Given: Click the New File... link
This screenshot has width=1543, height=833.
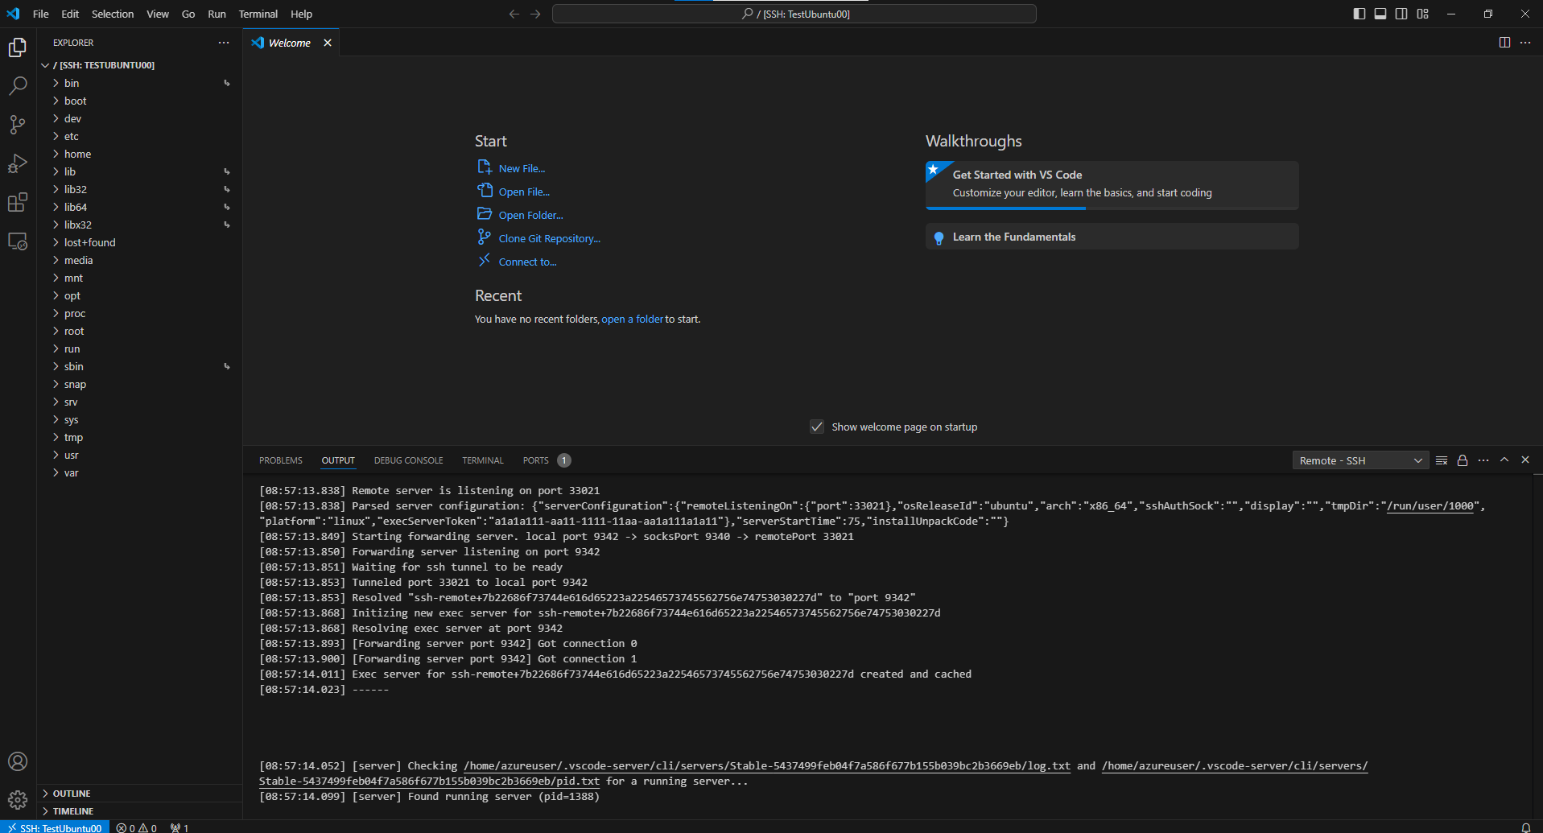Looking at the screenshot, I should (x=522, y=168).
